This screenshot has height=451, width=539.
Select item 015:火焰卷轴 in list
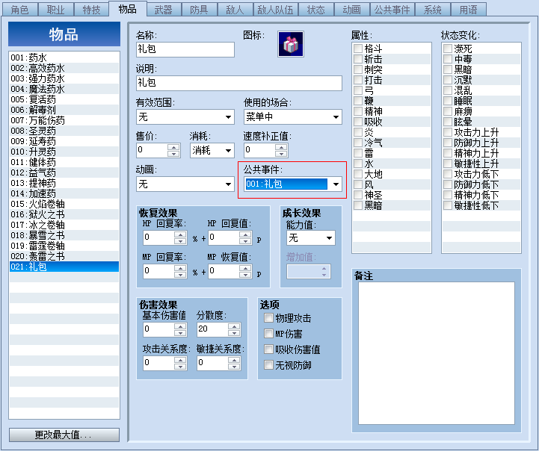(64, 204)
